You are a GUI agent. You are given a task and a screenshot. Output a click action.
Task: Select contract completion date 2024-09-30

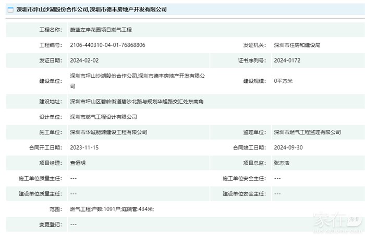[x=288, y=147]
